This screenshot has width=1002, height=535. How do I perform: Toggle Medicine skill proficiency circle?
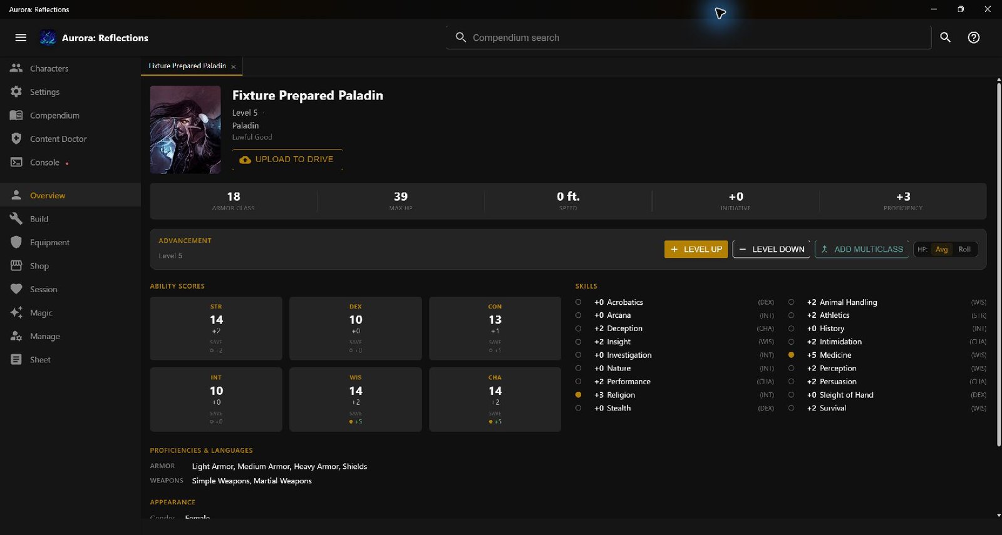[791, 355]
